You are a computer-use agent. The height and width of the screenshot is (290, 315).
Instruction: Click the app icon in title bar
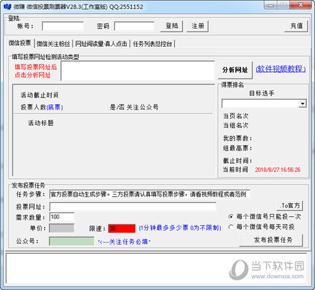point(8,6)
